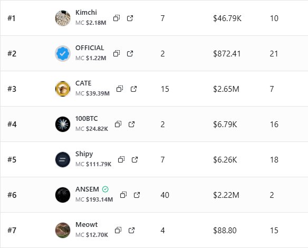
Task: Click the Meowt token avatar
Action: coord(63,230)
